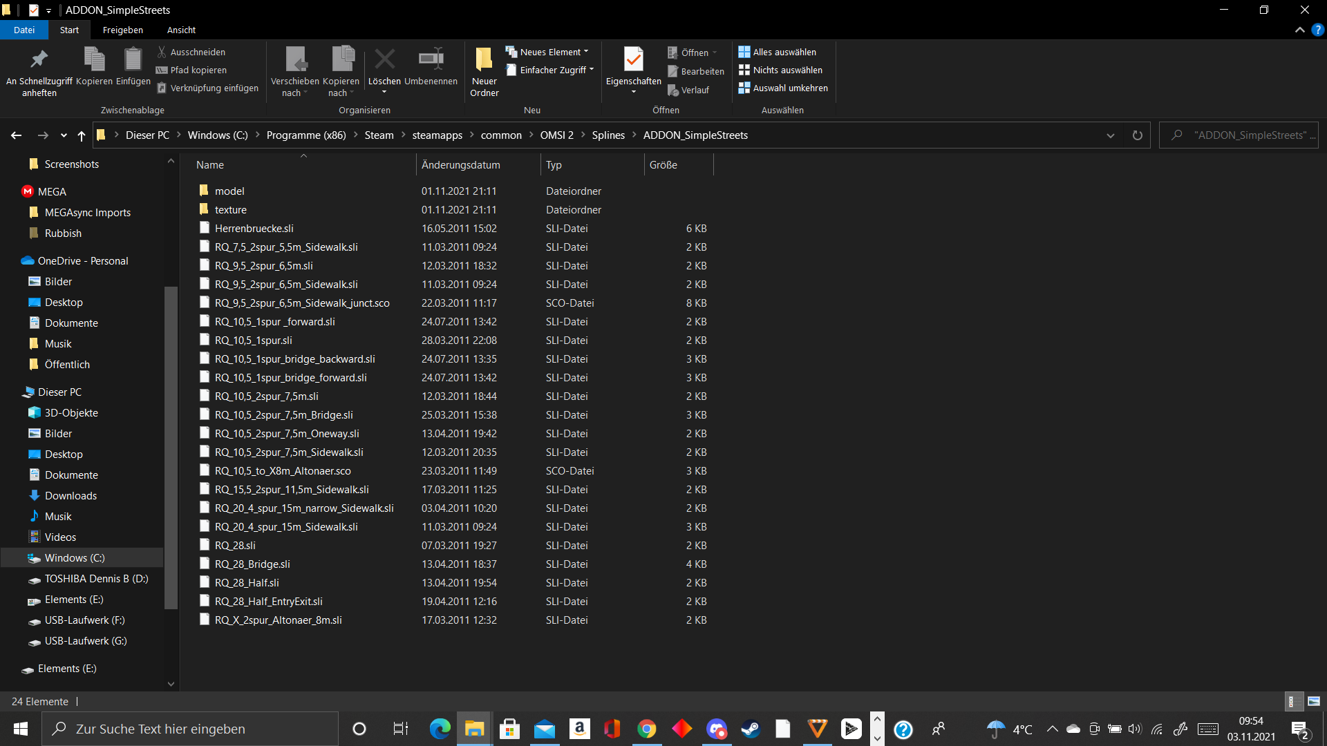The image size is (1327, 746).
Task: Switch to large icons view toggle
Action: tap(1313, 701)
